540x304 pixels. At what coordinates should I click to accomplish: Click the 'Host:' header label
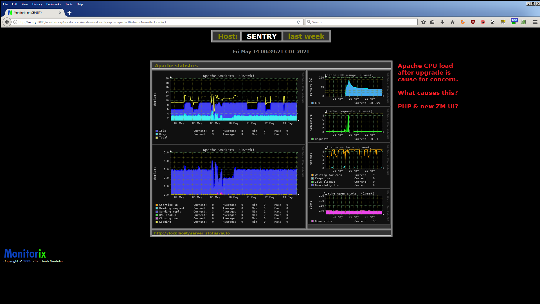227,36
